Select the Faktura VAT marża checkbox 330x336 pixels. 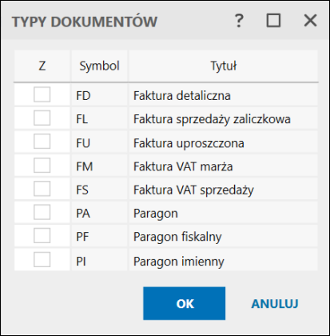pos(42,165)
